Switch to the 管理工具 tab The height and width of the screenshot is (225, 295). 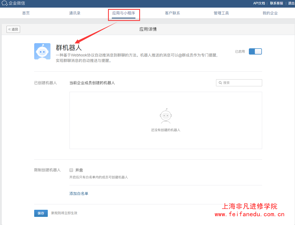click(x=221, y=13)
